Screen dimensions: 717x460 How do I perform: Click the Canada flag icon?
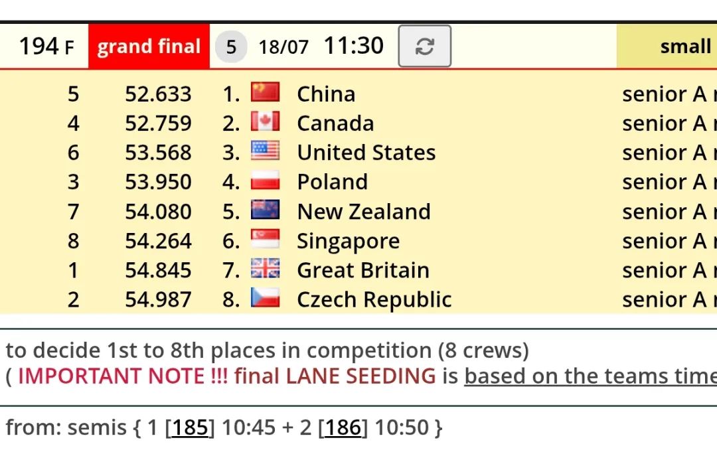pos(265,121)
